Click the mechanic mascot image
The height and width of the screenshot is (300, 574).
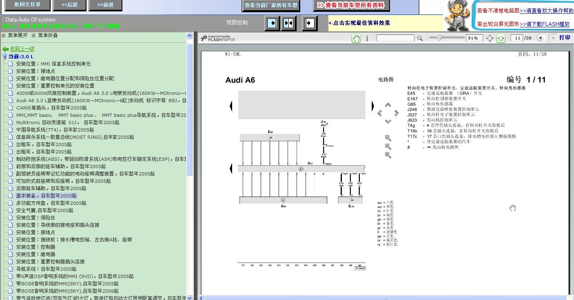point(457,15)
